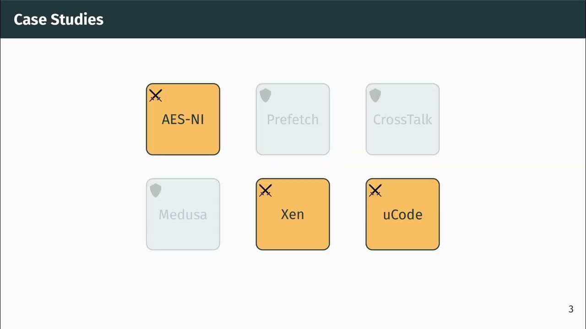The width and height of the screenshot is (586, 329).
Task: Select the Prefetch text label
Action: (x=293, y=120)
